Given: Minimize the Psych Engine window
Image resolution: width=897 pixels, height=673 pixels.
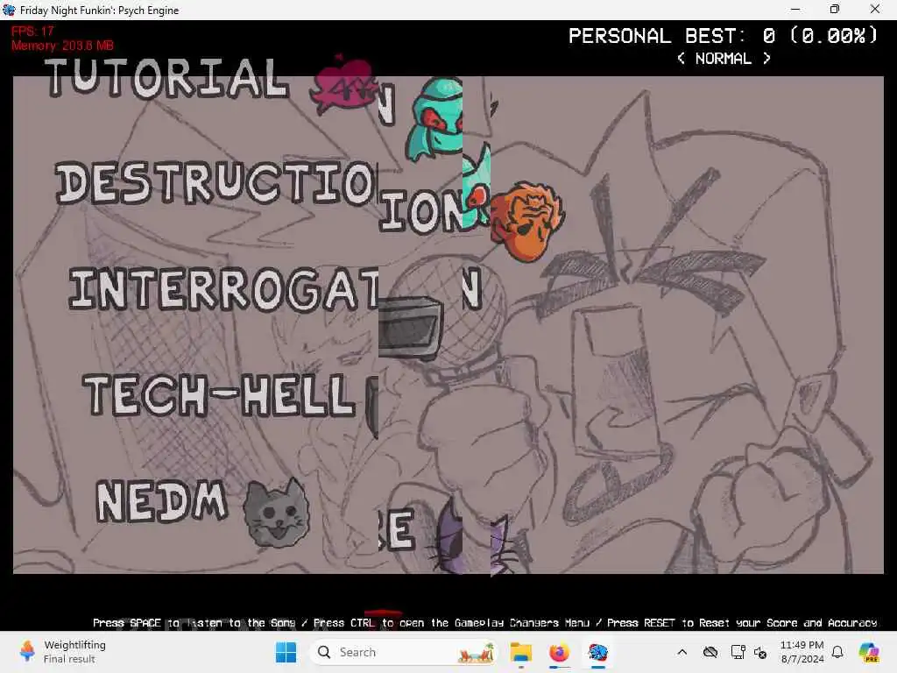Looking at the screenshot, I should click(795, 9).
